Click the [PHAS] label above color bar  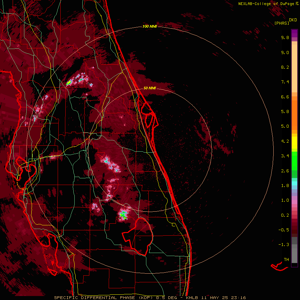[x=282, y=23]
